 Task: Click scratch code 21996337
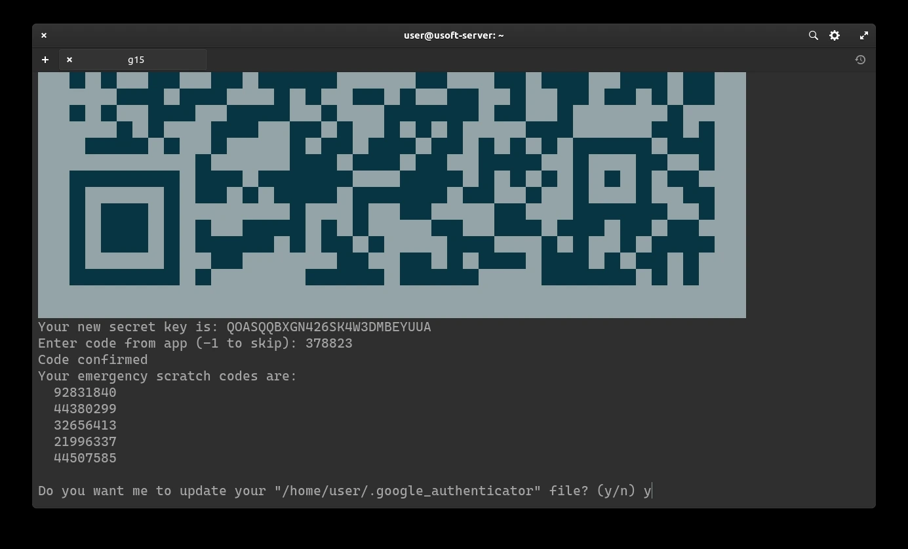(x=85, y=441)
